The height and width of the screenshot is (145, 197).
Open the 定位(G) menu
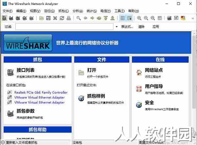(x=49, y=11)
